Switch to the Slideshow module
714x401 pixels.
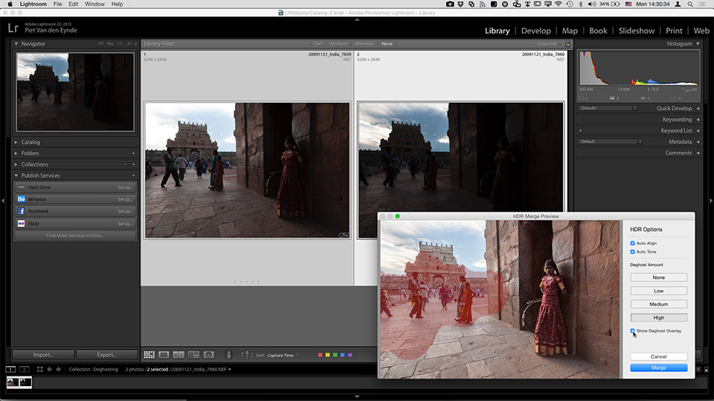[636, 30]
